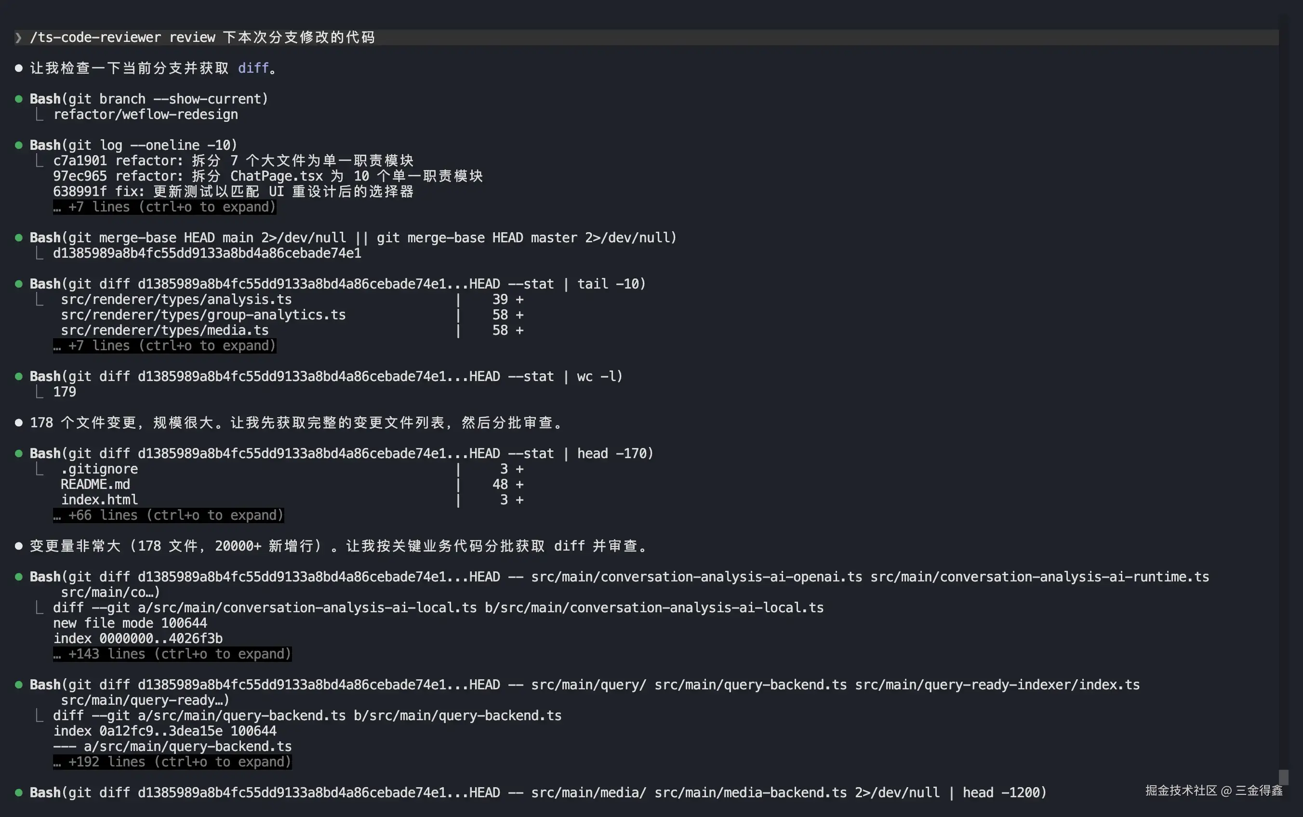The width and height of the screenshot is (1303, 817).
Task: Click the scrollbar thumb at right edge
Action: (x=1284, y=777)
